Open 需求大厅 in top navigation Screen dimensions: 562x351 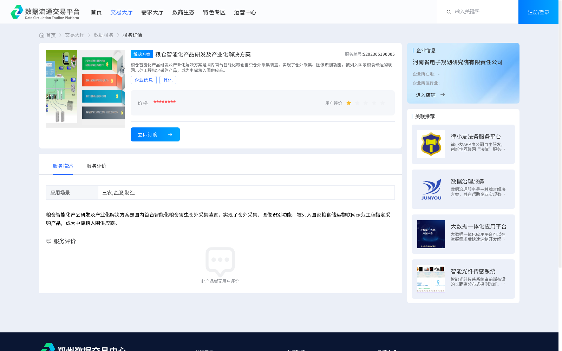click(x=152, y=12)
